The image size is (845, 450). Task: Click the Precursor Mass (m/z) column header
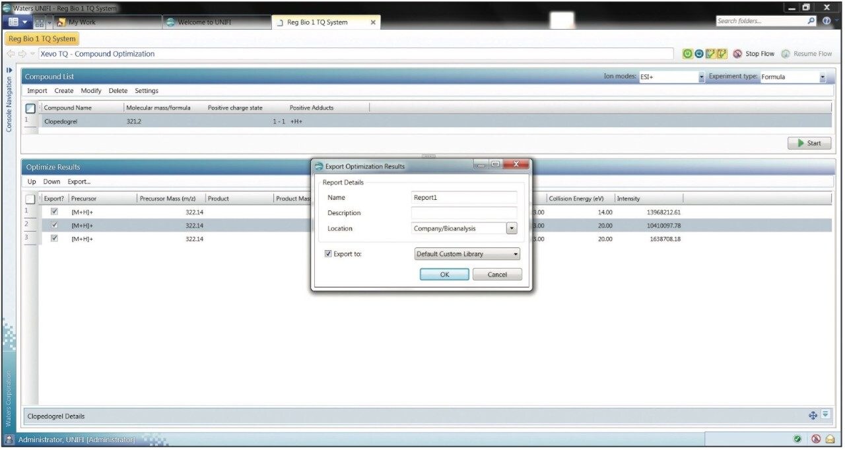tap(171, 199)
